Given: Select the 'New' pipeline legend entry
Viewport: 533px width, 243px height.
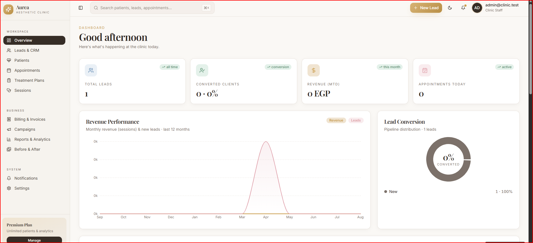Looking at the screenshot, I should tap(391, 192).
